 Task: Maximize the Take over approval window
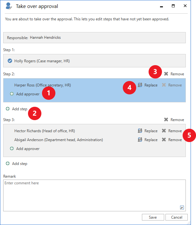click(173, 6)
